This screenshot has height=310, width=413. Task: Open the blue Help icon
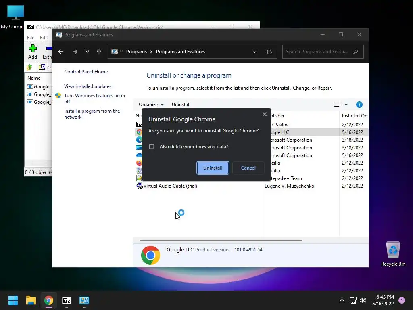point(359,105)
